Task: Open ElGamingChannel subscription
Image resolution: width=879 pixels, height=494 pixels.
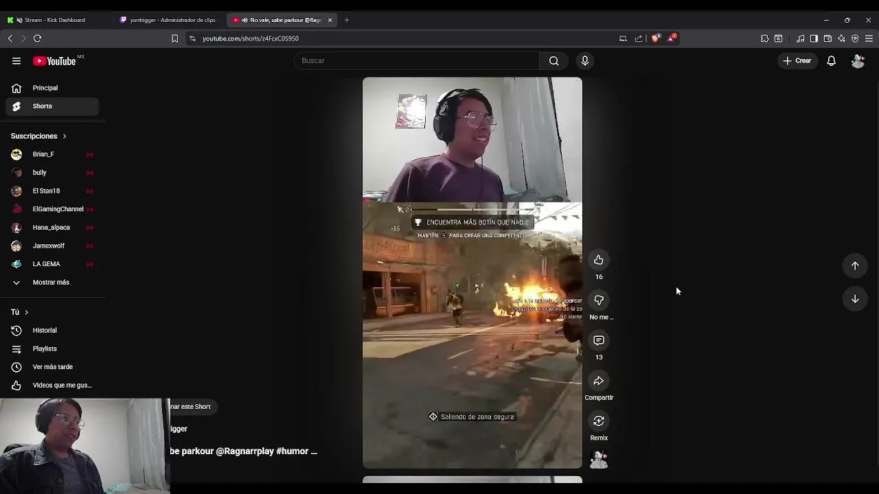Action: click(52, 209)
